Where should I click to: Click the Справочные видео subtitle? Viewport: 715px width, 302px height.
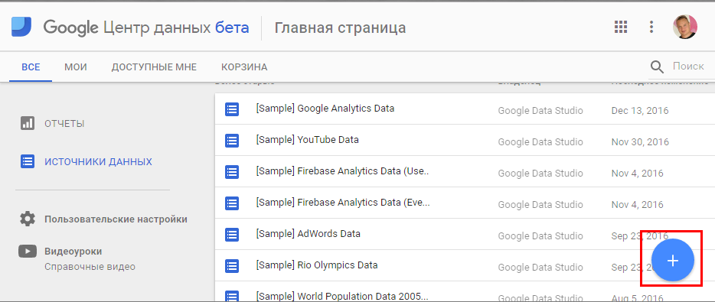click(x=90, y=267)
